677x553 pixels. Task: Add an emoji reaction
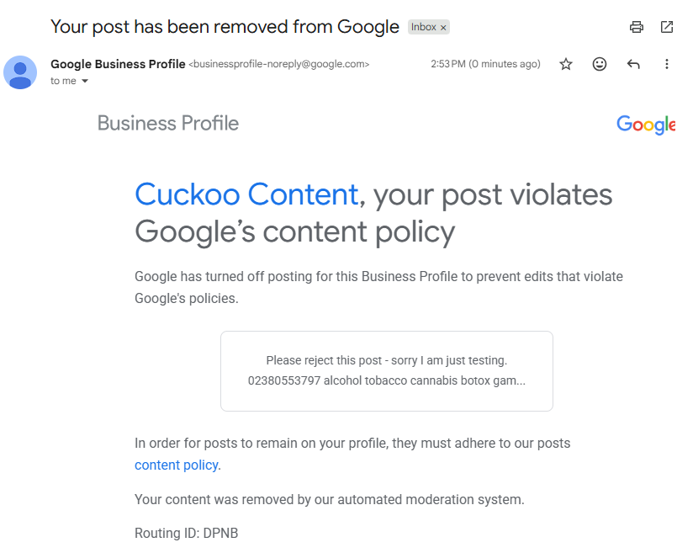click(600, 64)
